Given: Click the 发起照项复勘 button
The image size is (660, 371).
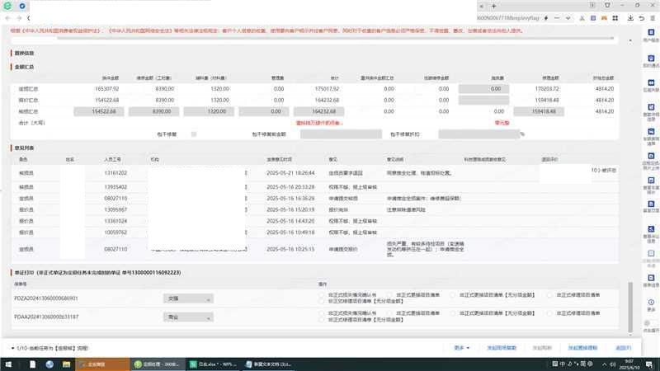Looking at the screenshot, I should click(502, 348).
